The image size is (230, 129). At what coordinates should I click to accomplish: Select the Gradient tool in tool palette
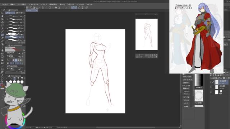[2, 53]
